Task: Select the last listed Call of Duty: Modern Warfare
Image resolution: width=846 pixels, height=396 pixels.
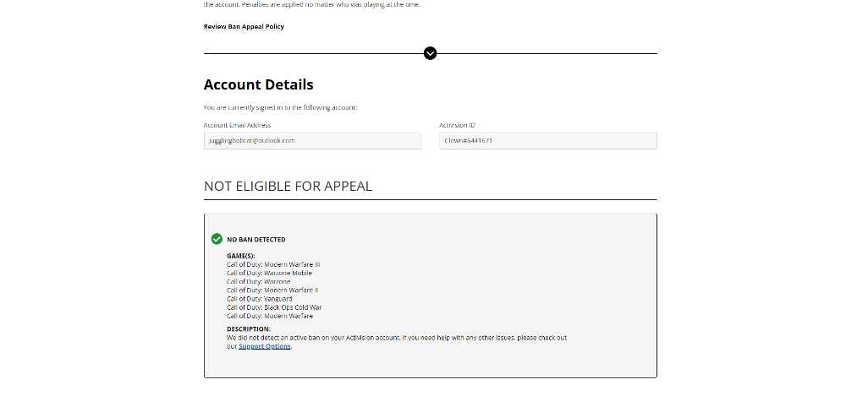Action: [x=270, y=317]
